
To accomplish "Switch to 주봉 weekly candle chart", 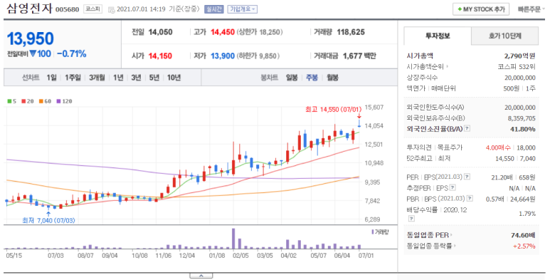I will coord(312,78).
